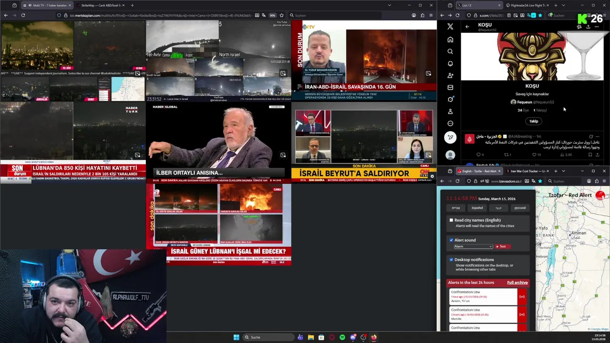Open new tab in Multi TV window

132,5
